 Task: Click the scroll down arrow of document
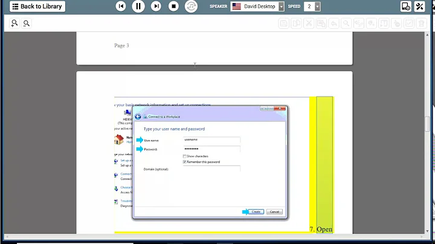click(427, 231)
